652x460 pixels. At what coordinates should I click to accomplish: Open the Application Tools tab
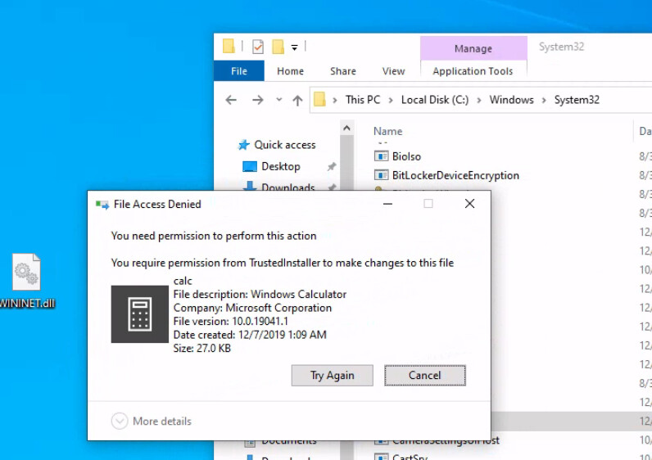(x=473, y=71)
